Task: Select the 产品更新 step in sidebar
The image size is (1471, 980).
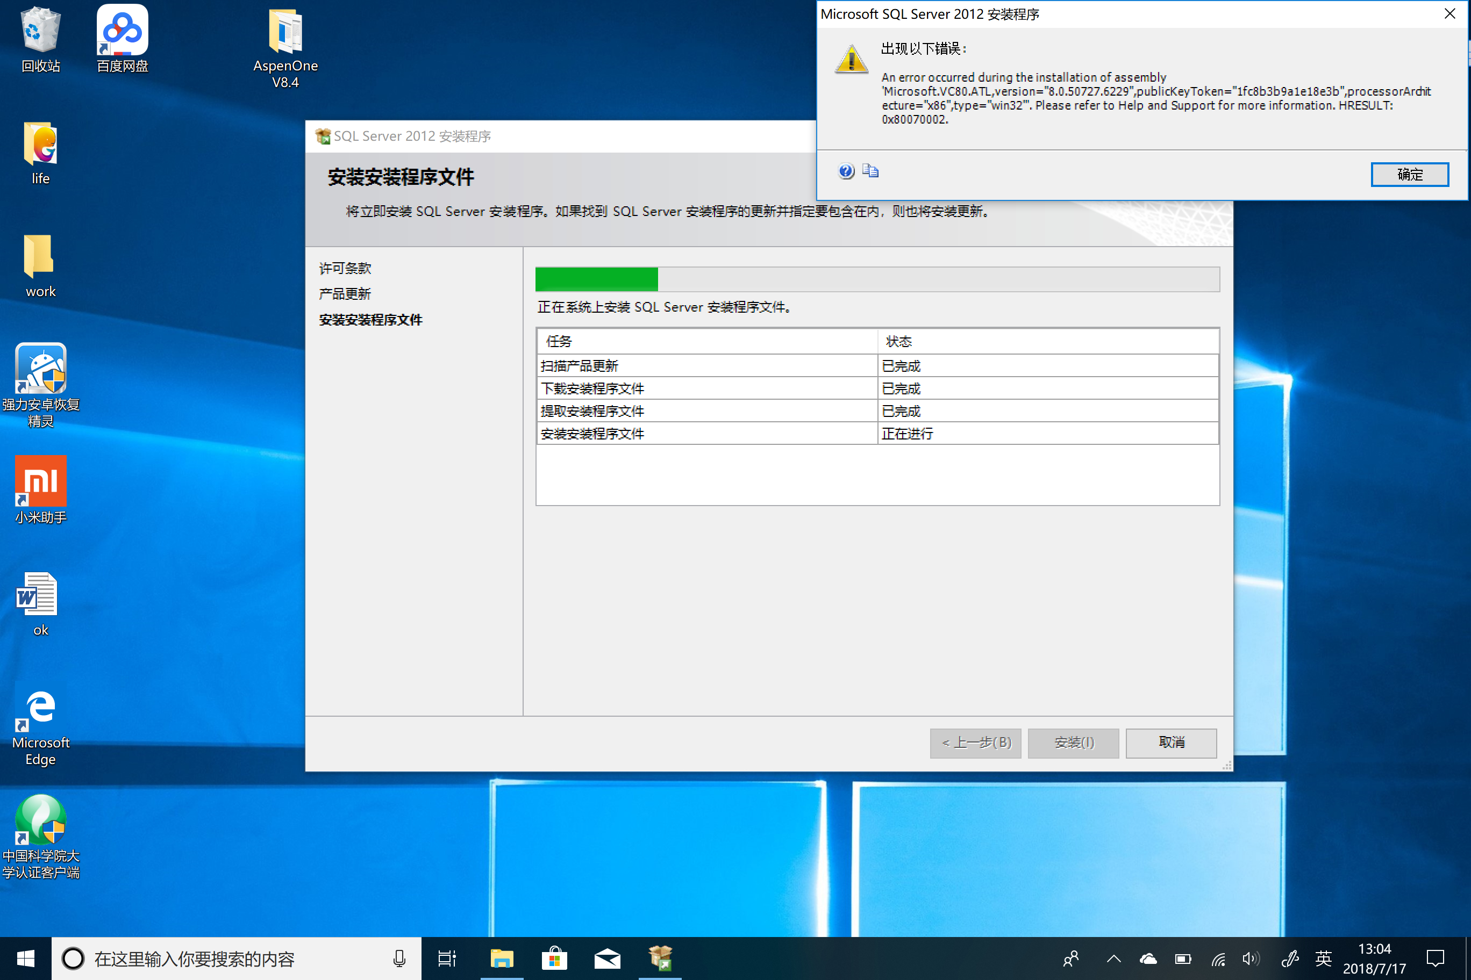Action: click(345, 294)
